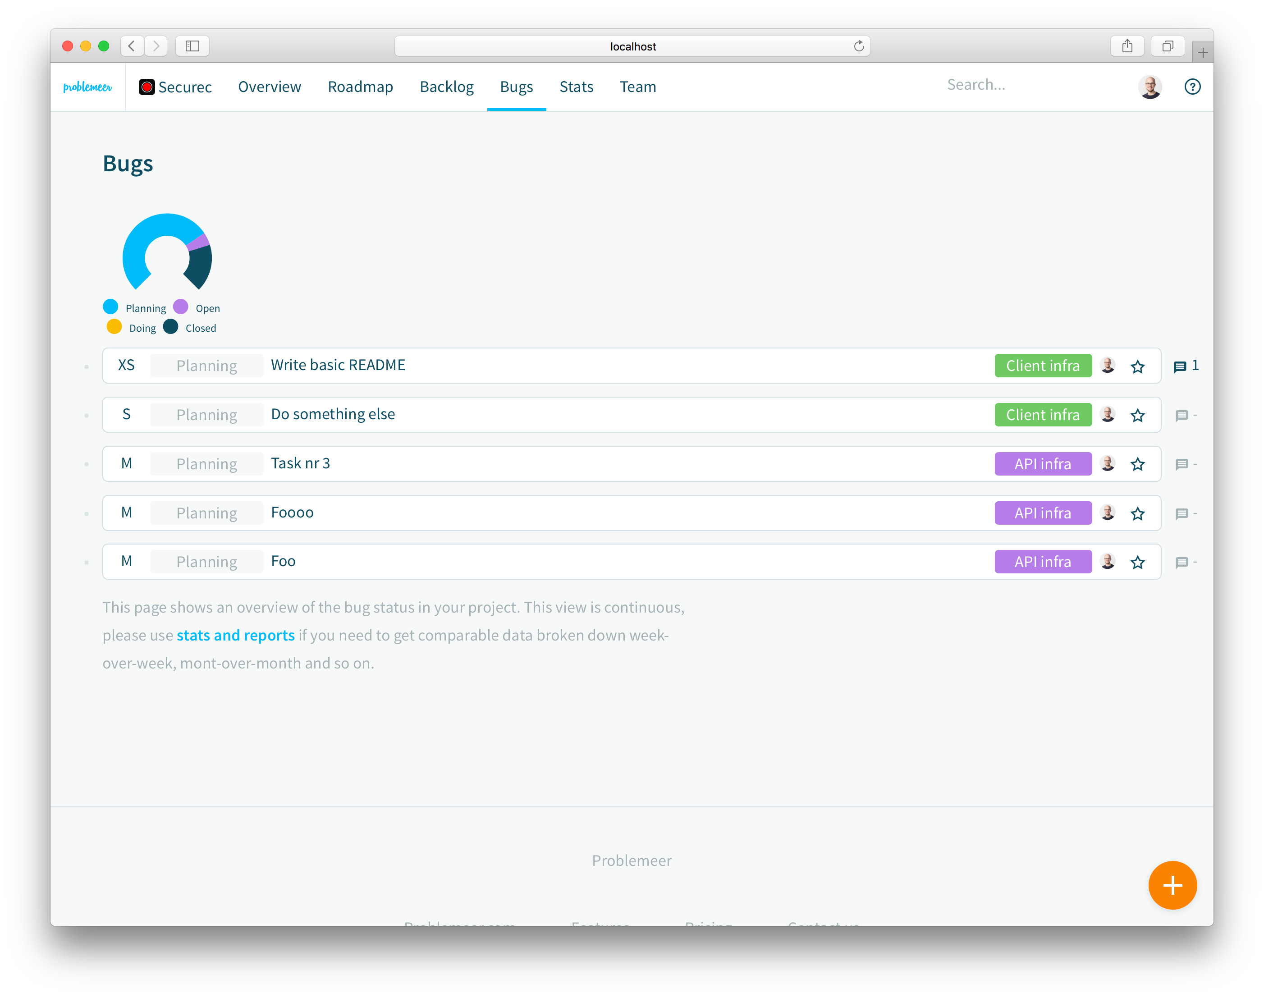The height and width of the screenshot is (998, 1264).
Task: Click API infra tag on Foo row
Action: tap(1043, 562)
